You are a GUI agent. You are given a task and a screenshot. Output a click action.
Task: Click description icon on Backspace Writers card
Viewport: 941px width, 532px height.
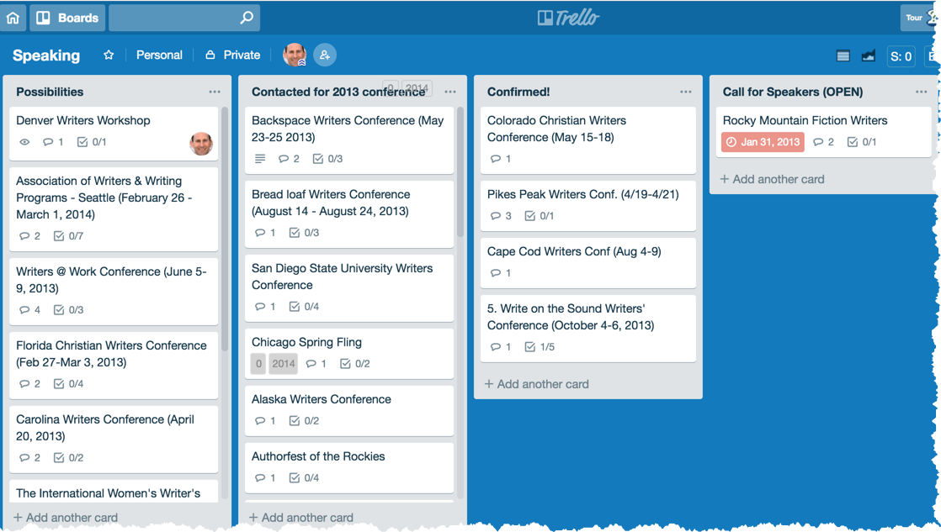(260, 159)
